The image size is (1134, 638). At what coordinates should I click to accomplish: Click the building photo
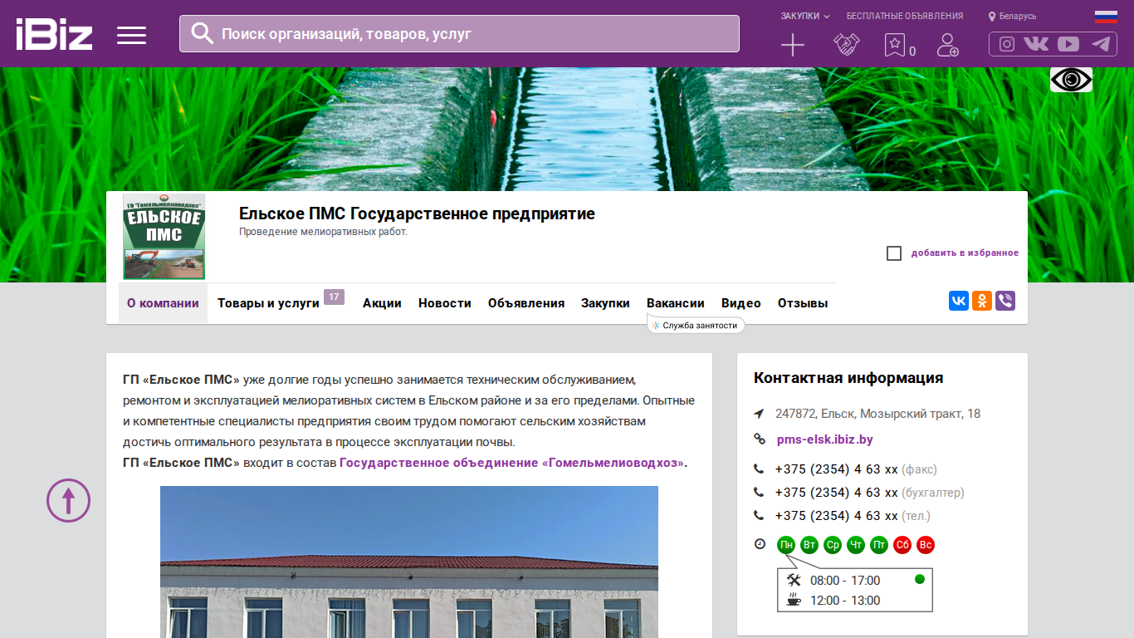click(409, 562)
